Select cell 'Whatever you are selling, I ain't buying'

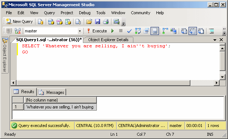click(60, 107)
